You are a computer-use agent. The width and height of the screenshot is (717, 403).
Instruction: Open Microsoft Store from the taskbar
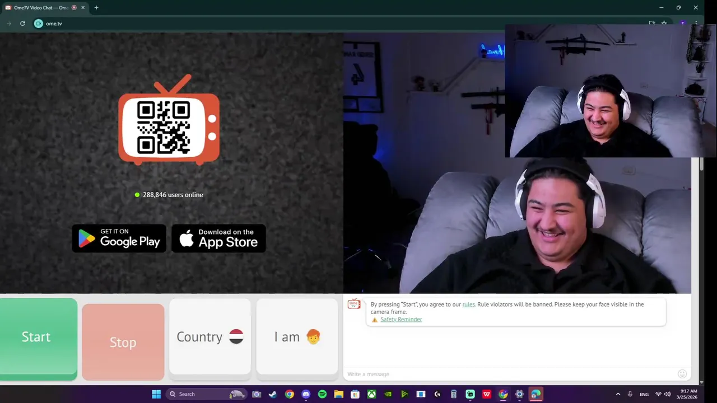[x=355, y=394]
